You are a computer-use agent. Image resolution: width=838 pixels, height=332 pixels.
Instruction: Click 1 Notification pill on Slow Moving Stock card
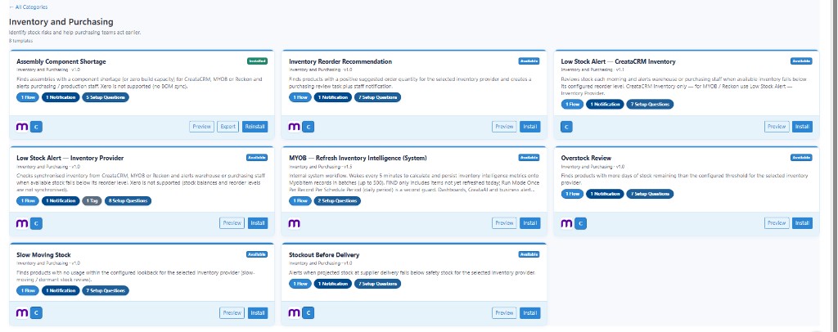[x=61, y=290]
